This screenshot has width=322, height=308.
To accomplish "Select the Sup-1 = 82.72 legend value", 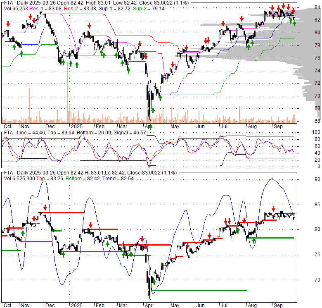I will point(115,8).
